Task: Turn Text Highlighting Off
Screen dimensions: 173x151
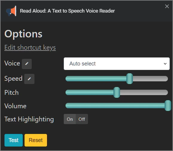Action: [x=82, y=119]
